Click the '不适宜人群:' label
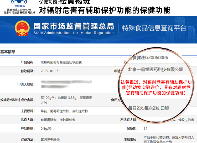The image size is (197, 143). (x=129, y=120)
